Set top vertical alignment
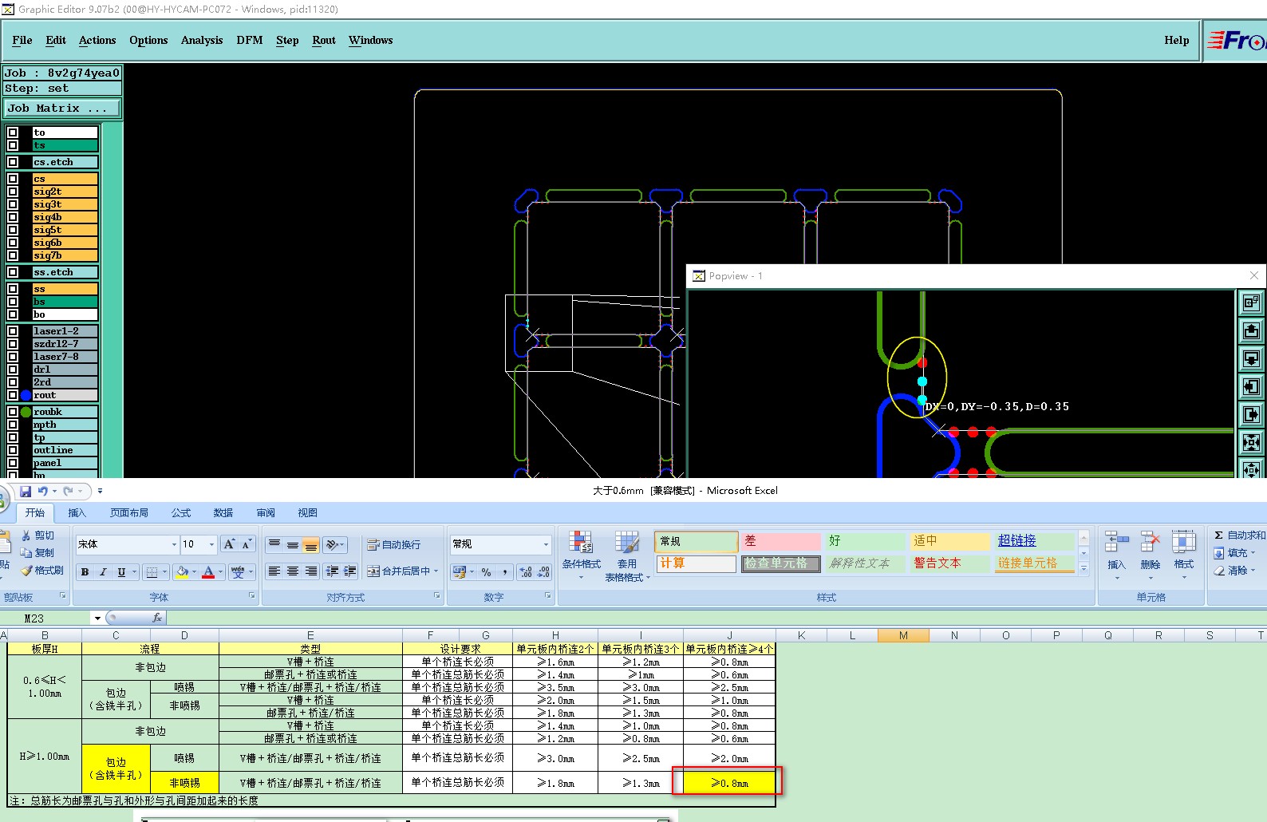This screenshot has width=1267, height=822. [x=274, y=544]
